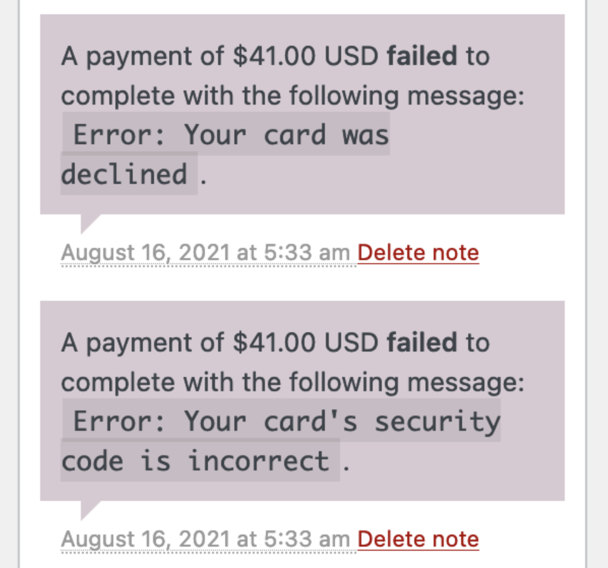Click bold 'failed' in the security code note
This screenshot has width=608, height=568.
point(421,342)
